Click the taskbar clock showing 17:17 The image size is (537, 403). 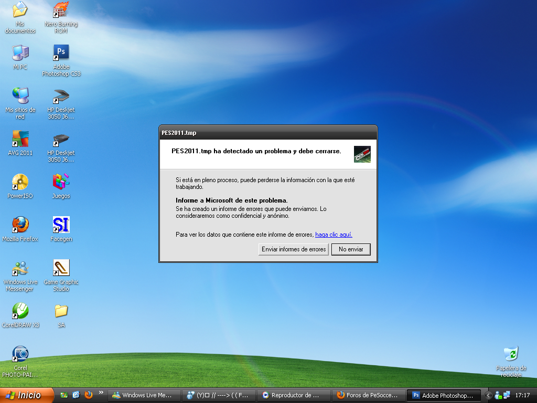[522, 395]
